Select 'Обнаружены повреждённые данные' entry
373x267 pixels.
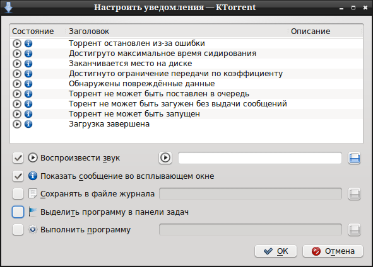187,84
